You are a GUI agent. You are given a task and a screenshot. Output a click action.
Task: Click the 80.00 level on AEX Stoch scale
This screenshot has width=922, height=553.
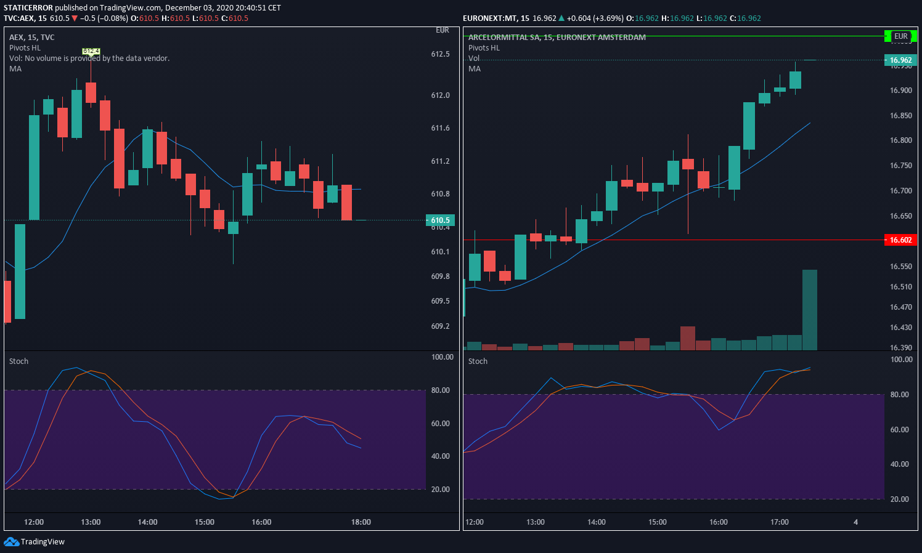click(441, 390)
